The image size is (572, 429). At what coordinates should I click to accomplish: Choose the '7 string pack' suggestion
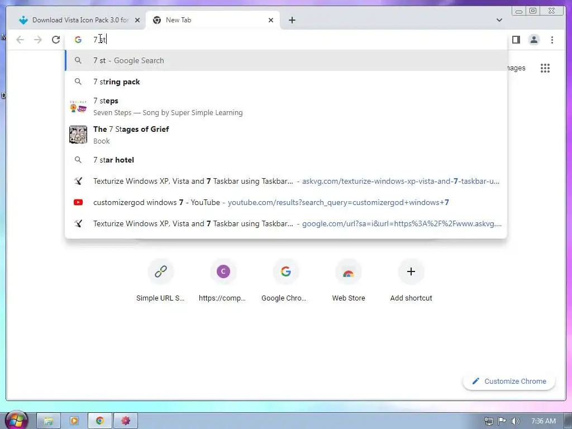(286, 82)
